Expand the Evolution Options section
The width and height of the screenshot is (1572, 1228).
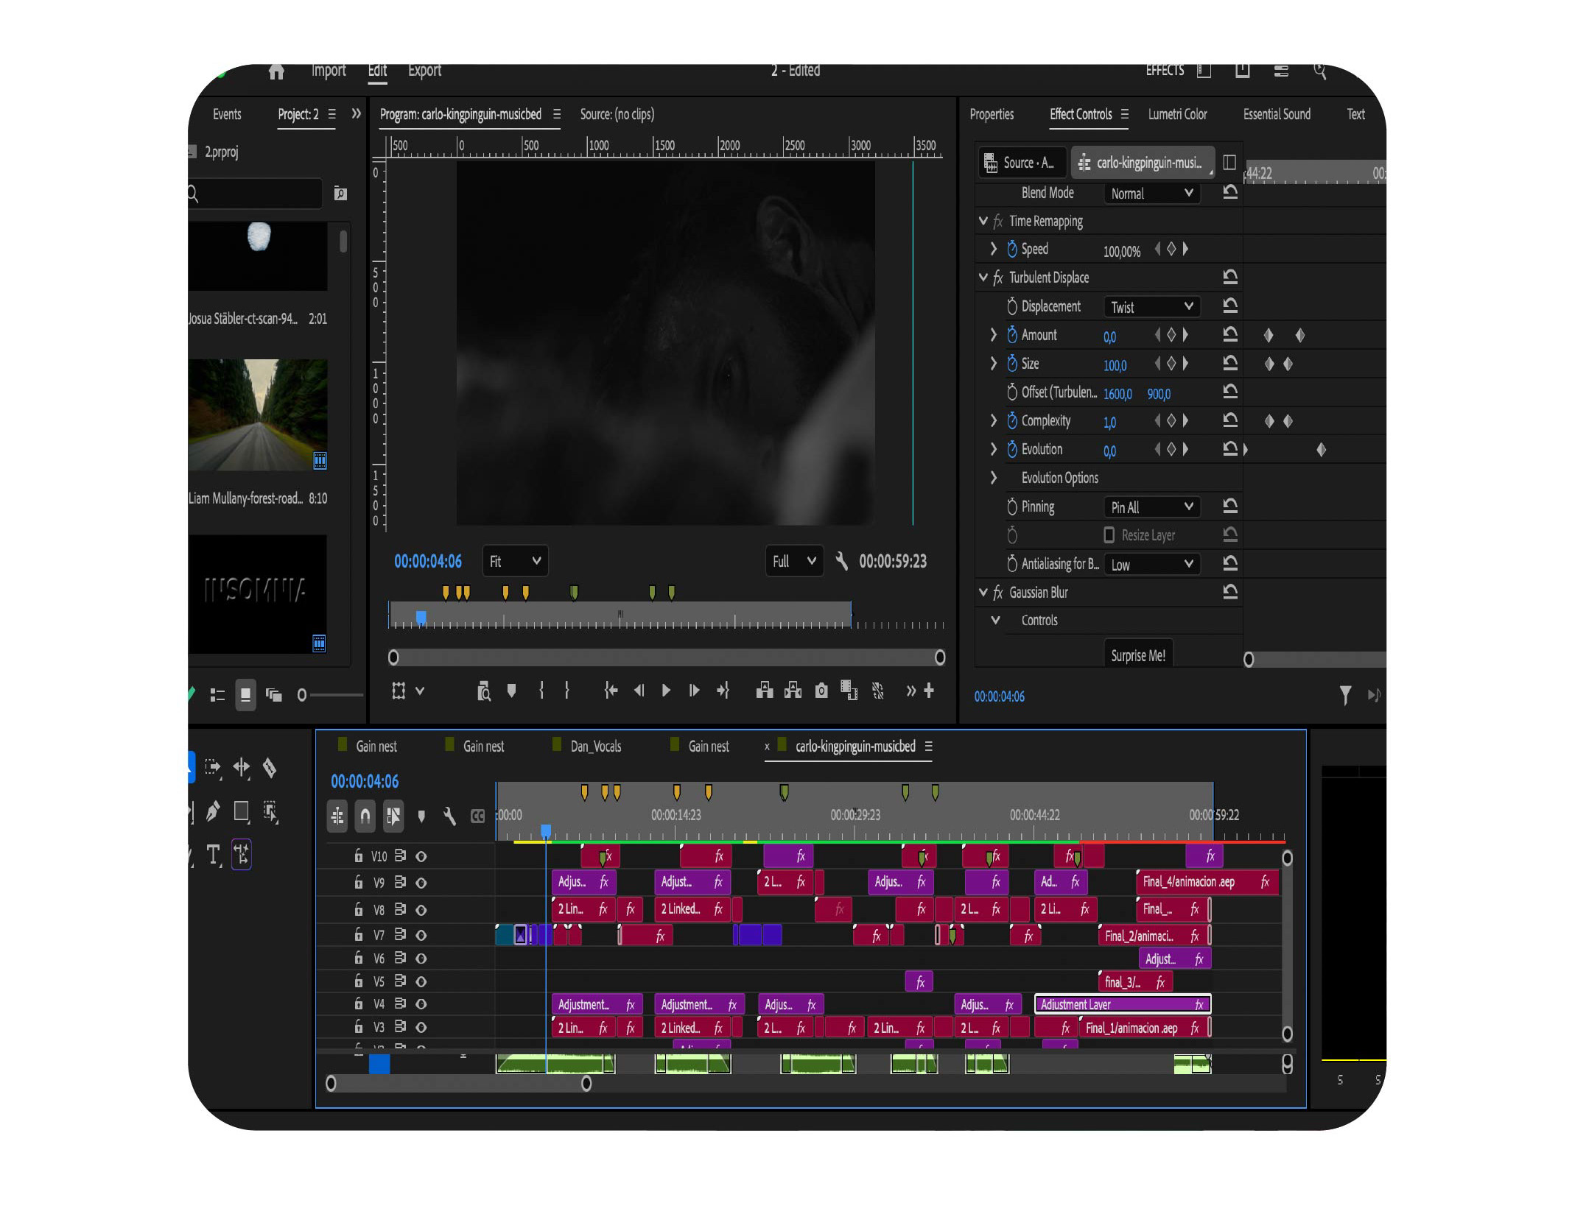click(994, 478)
